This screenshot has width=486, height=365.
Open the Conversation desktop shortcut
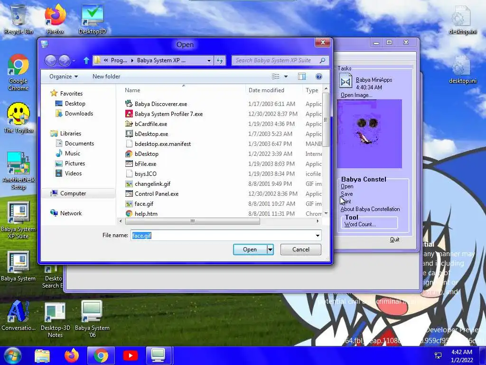point(19,316)
